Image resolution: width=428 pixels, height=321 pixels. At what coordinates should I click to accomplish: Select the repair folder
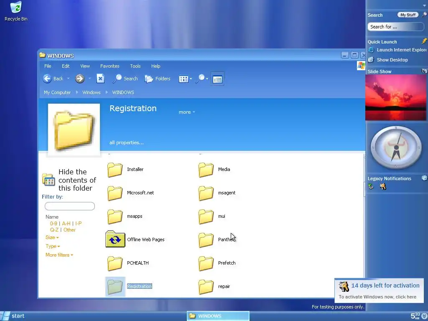(214, 286)
